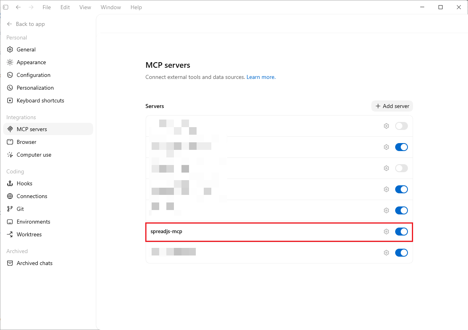Click the spreadjs-mcp server name
This screenshot has height=330, width=468.
[166, 231]
